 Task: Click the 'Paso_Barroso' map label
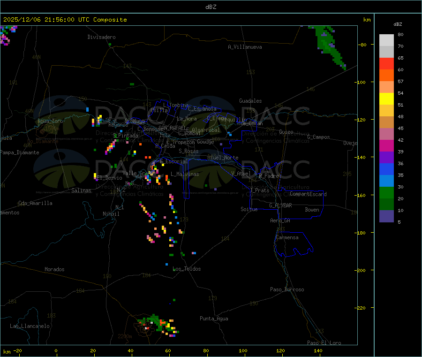click(287, 289)
